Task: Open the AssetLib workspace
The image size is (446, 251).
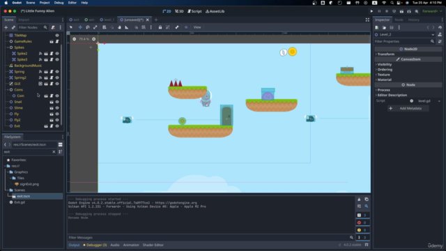Action: pyautogui.click(x=215, y=11)
